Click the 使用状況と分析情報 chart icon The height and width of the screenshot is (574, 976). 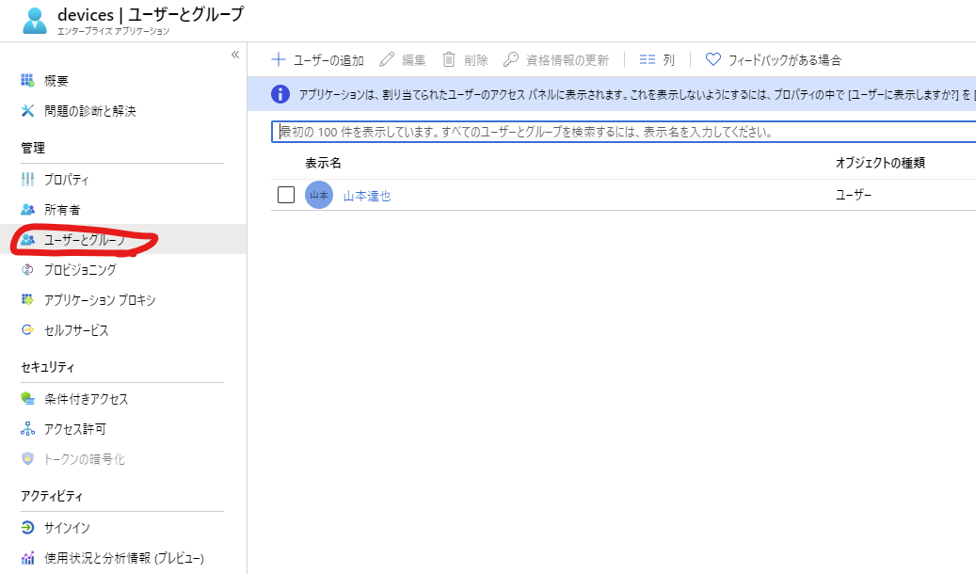[x=27, y=558]
